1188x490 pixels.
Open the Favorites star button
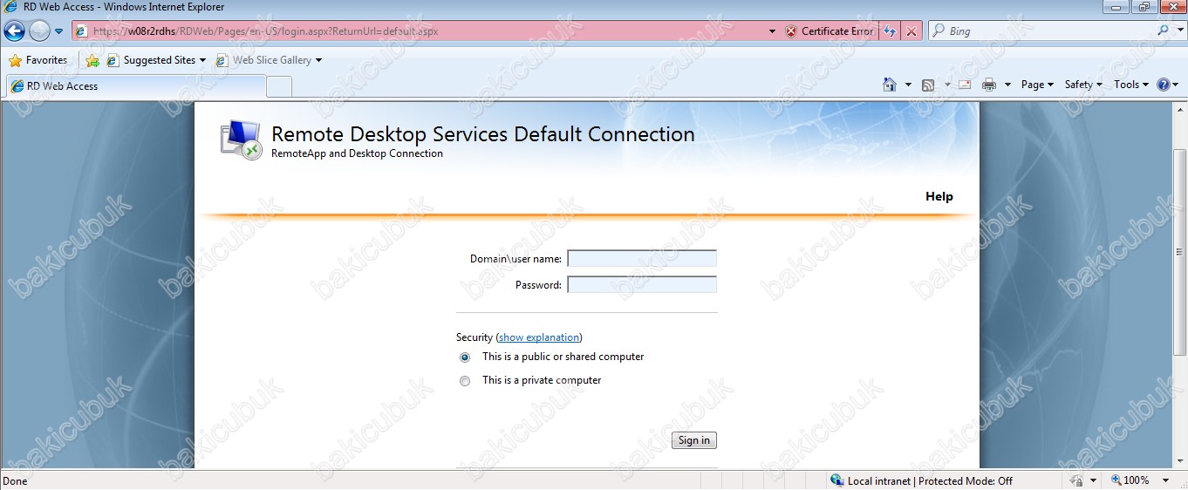coord(38,60)
